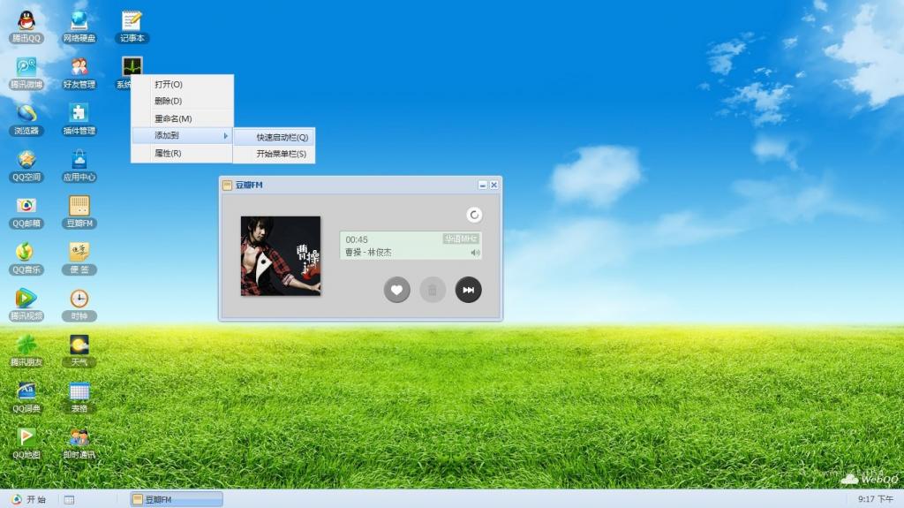Image resolution: width=904 pixels, height=508 pixels.
Task: Open the 表格 spreadsheet icon
Action: [79, 398]
